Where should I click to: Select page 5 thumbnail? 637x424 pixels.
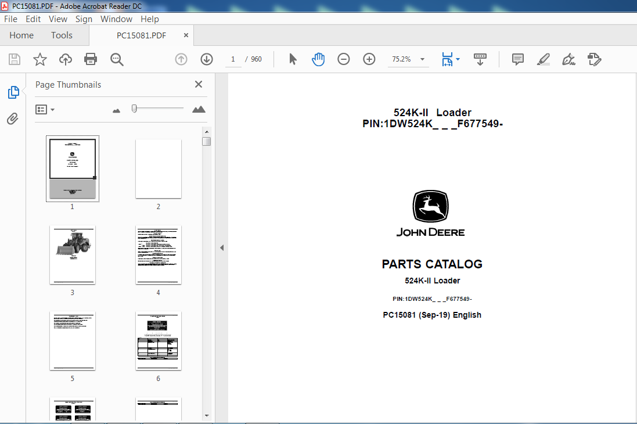[73, 341]
